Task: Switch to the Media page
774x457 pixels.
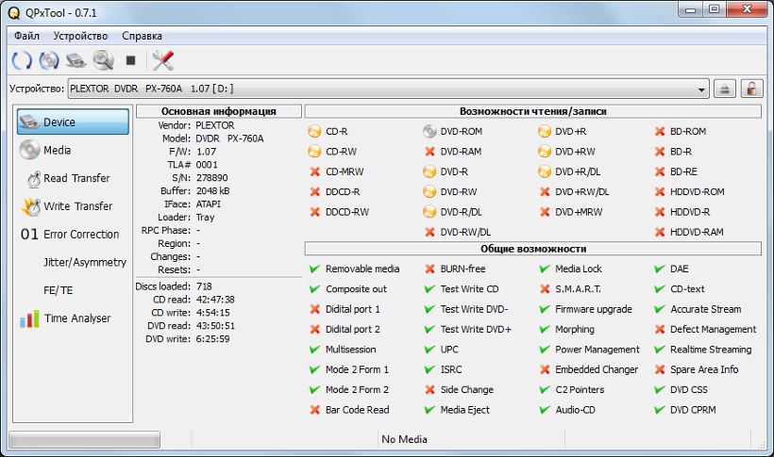Action: tap(57, 150)
